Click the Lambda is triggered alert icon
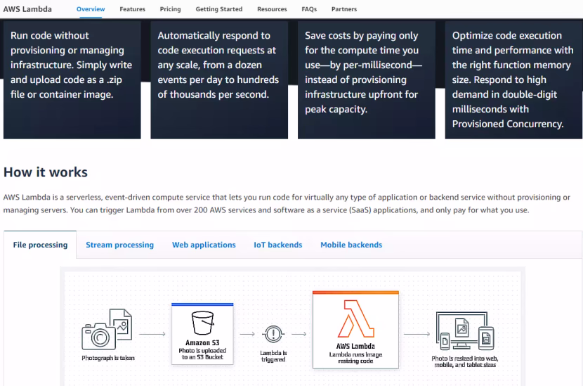This screenshot has height=386, width=583. coord(273,334)
